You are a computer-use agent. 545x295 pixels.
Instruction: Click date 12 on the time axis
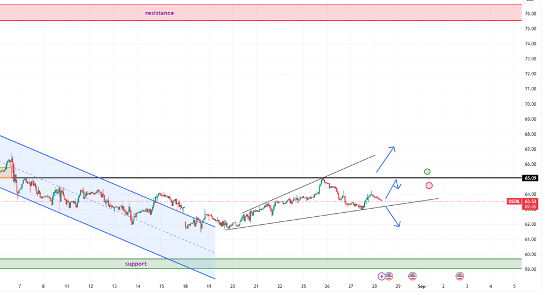point(91,286)
